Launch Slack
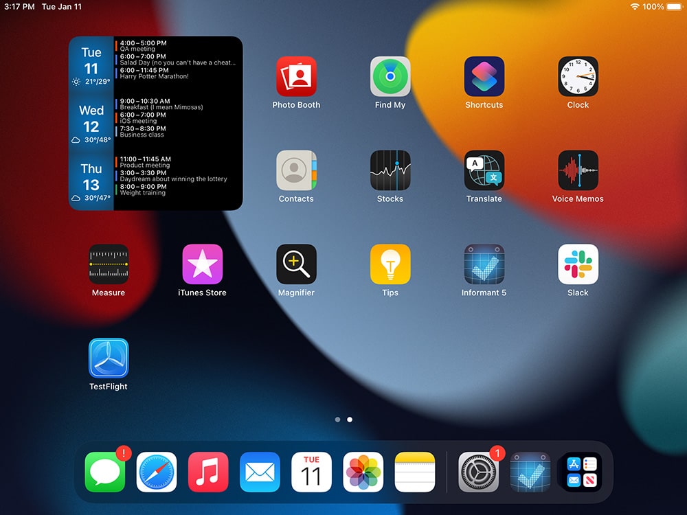The image size is (687, 515). 578,264
